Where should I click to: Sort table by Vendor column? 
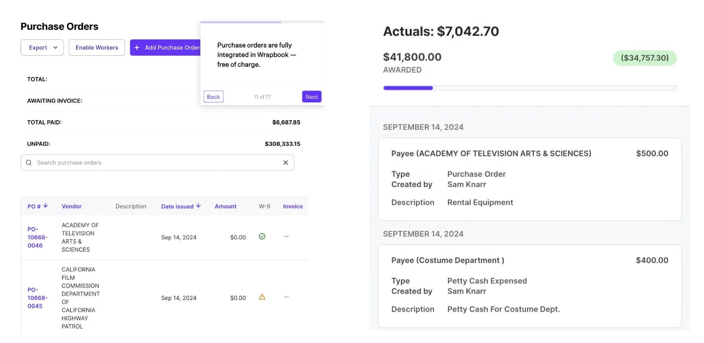[71, 206]
